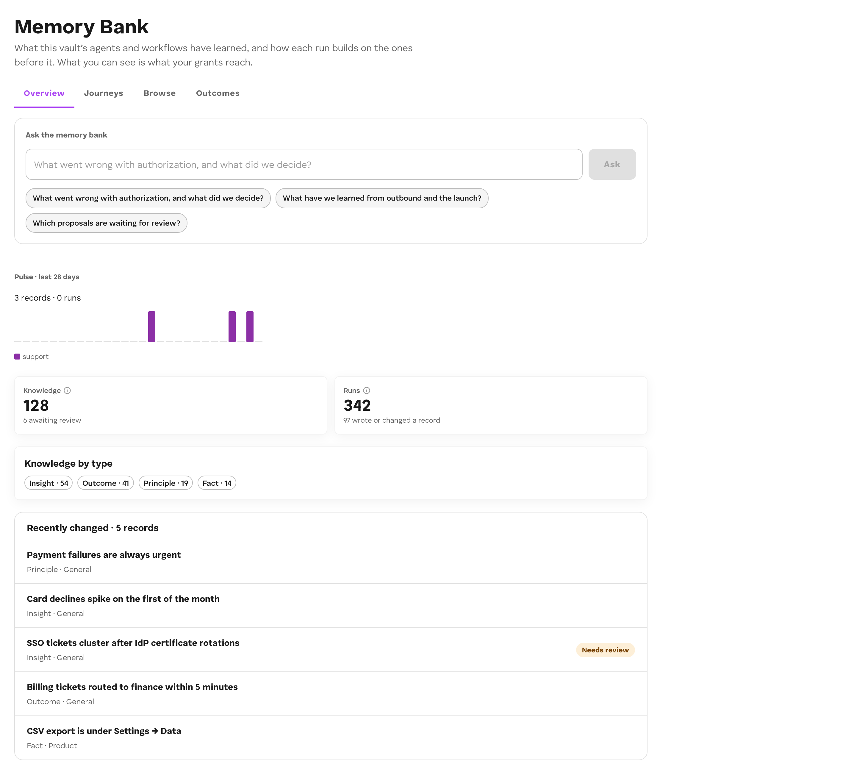
Task: Click the Needs review badge
Action: 605,650
